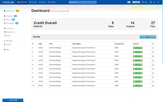
Task: Open Tasks in the top navigation
Action: pyautogui.click(x=42, y=2)
